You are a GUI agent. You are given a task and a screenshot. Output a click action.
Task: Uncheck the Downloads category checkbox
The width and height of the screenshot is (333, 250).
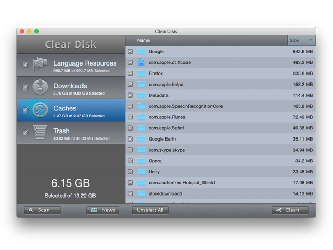point(25,87)
